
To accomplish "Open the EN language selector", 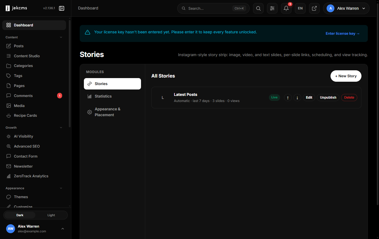I will click(300, 8).
